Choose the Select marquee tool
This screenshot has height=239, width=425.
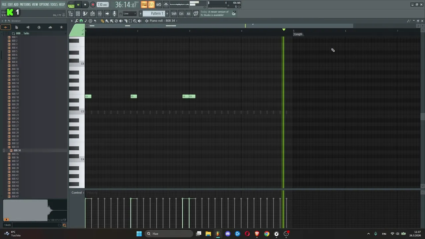click(x=130, y=21)
